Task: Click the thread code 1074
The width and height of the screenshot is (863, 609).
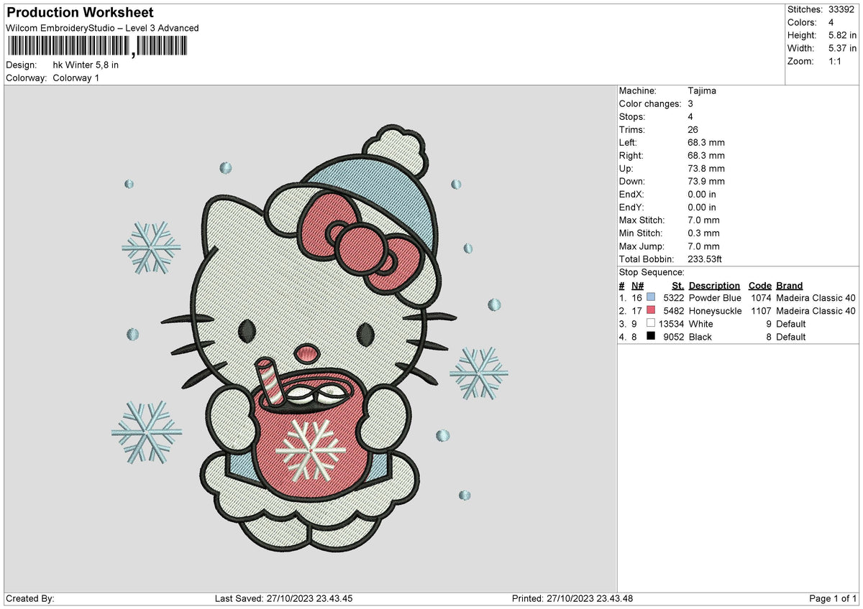Action: pyautogui.click(x=761, y=298)
